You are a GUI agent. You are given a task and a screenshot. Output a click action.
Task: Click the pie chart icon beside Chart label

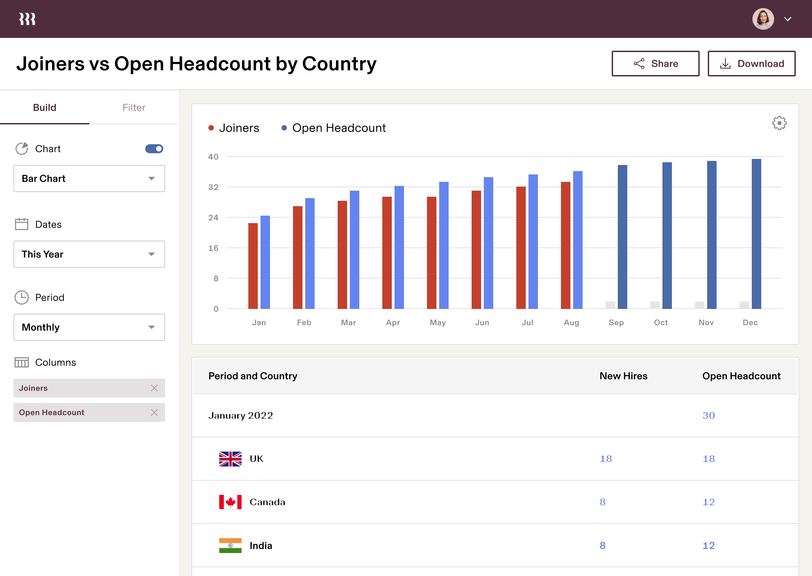(x=22, y=149)
